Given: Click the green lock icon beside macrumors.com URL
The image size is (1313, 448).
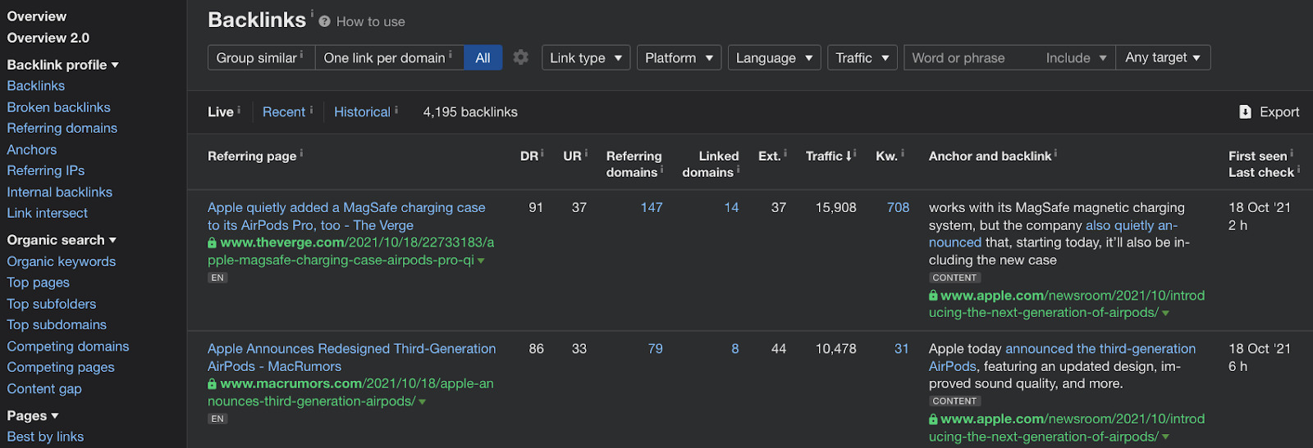Looking at the screenshot, I should 213,384.
